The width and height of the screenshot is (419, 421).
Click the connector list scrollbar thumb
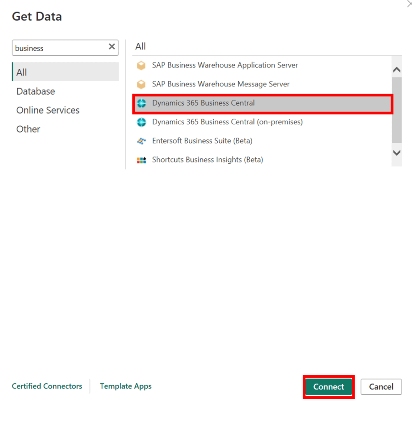(x=396, y=110)
